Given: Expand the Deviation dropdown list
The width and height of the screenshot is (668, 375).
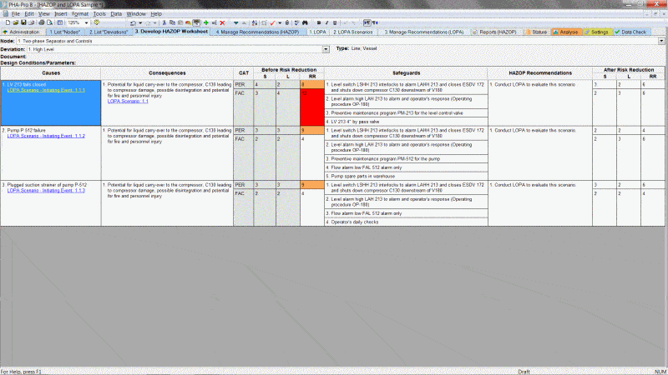Looking at the screenshot, I should coord(326,49).
